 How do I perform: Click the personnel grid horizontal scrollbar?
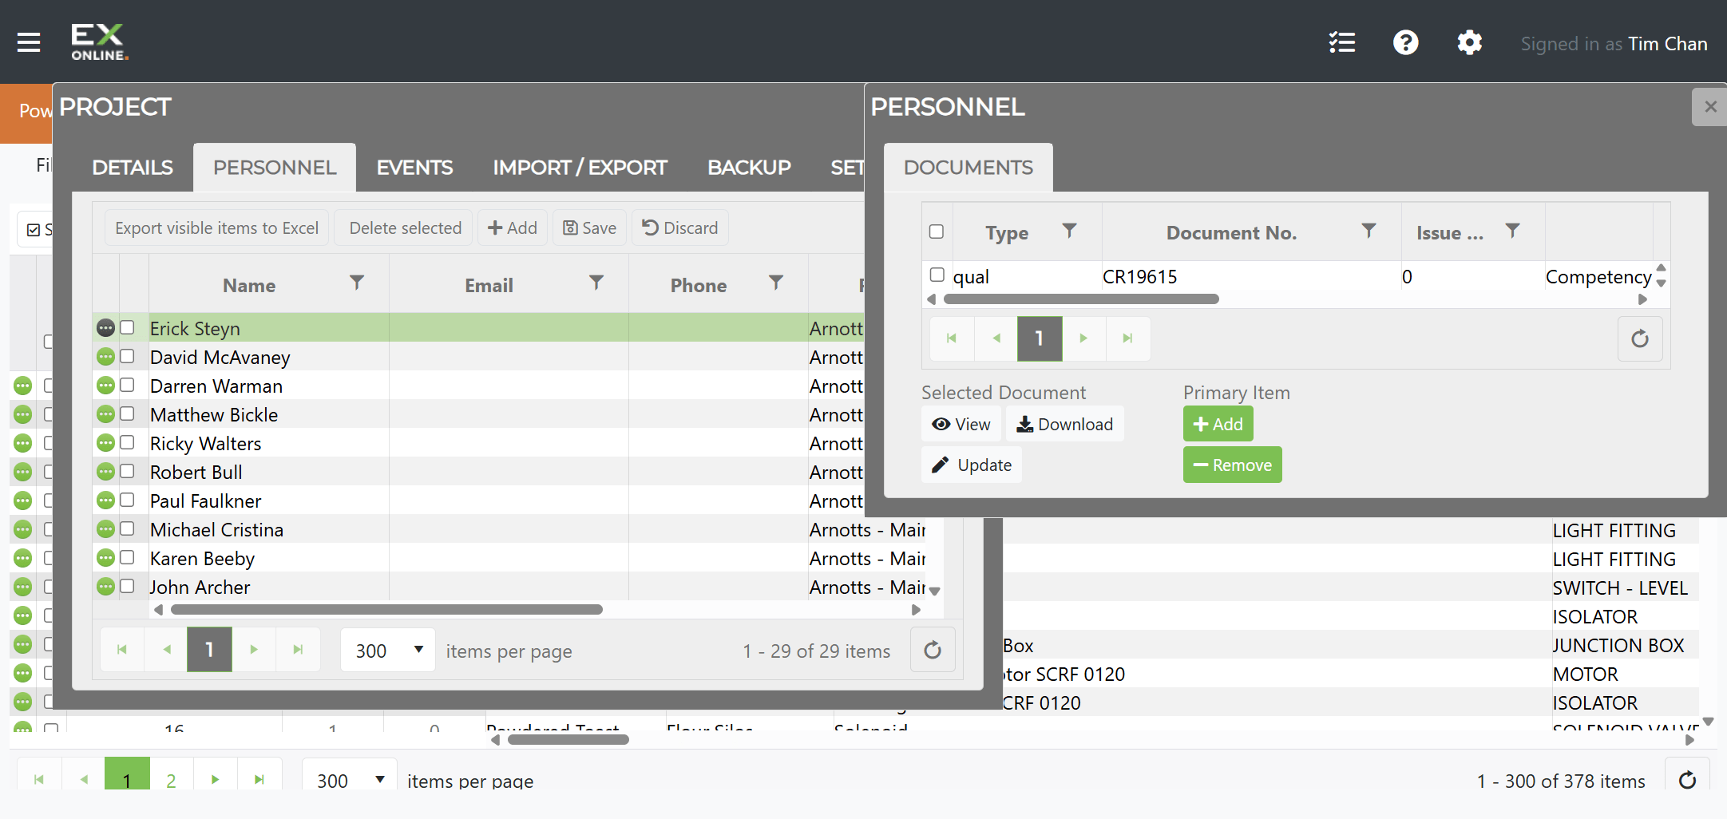pyautogui.click(x=387, y=610)
